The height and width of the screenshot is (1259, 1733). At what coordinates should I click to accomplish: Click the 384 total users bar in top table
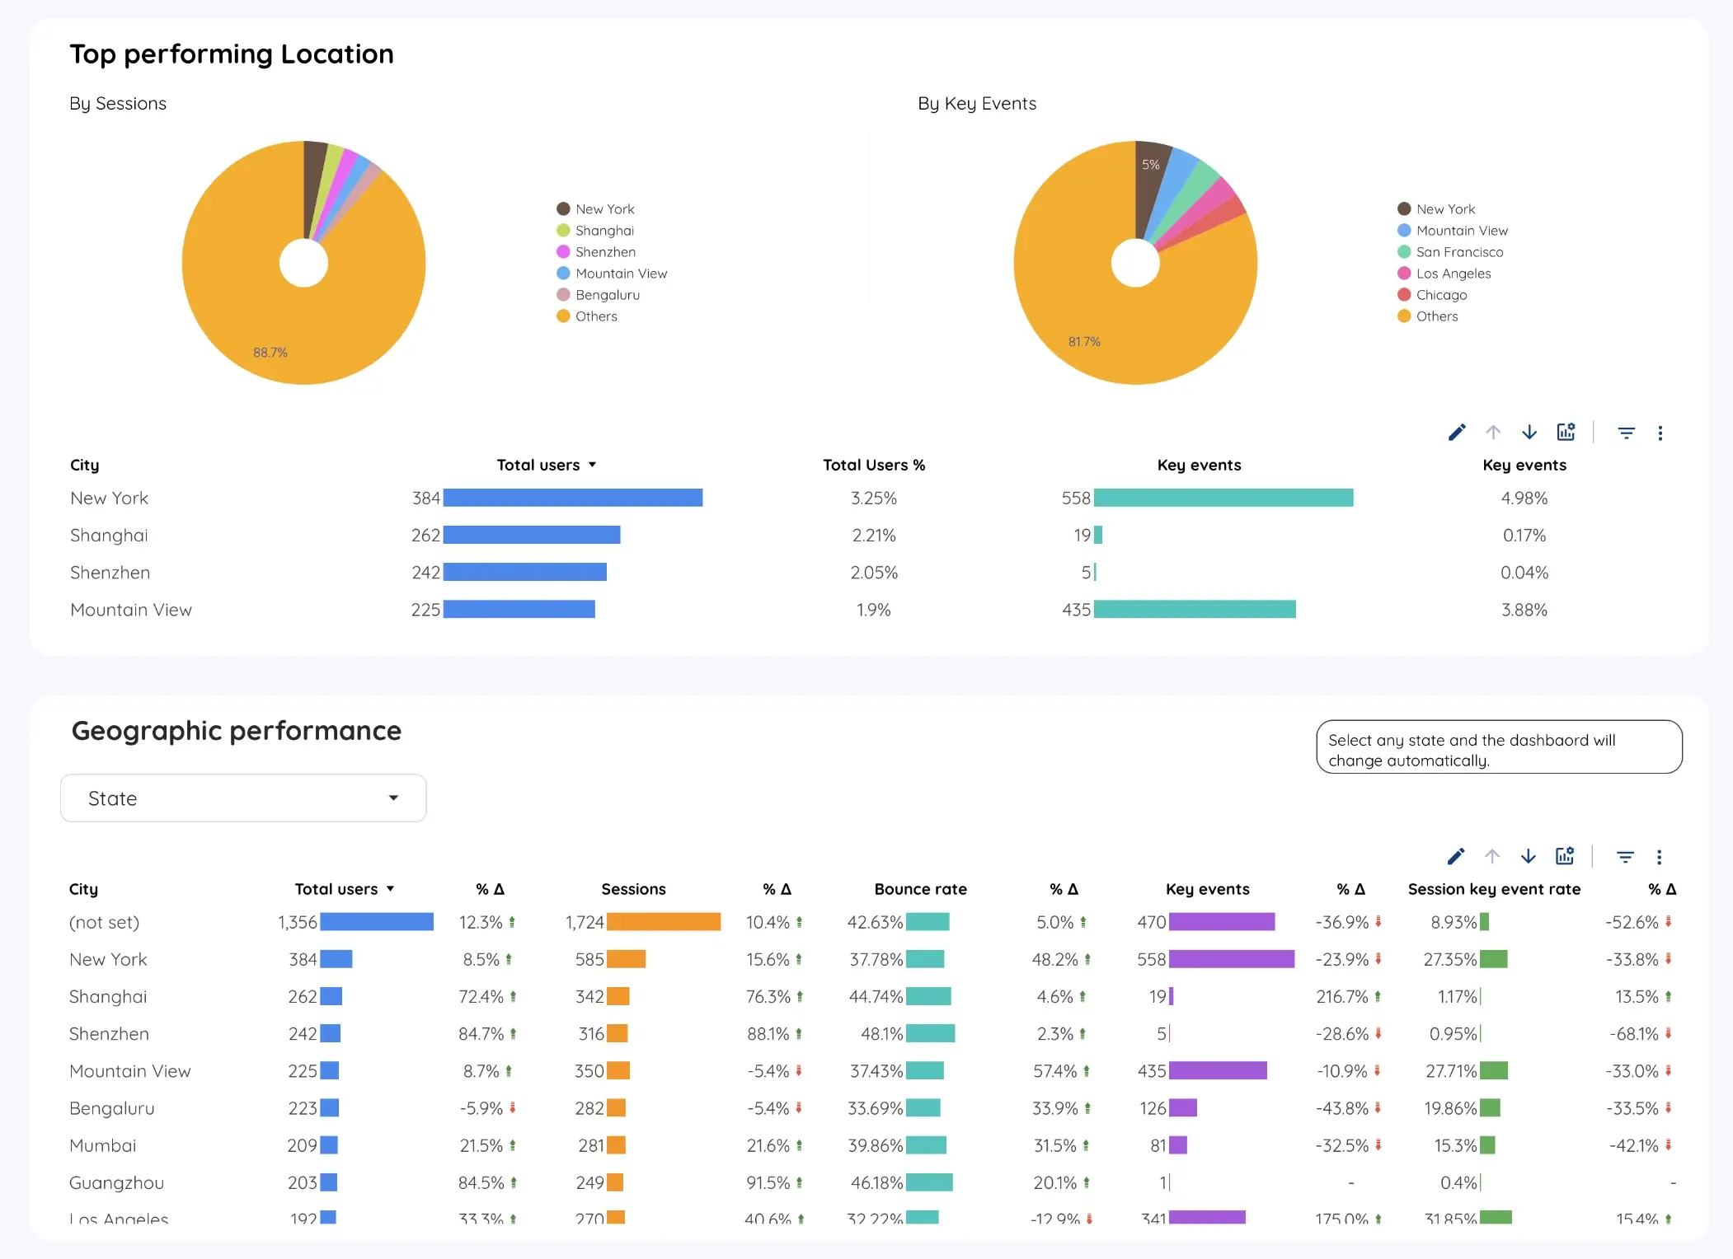click(x=573, y=498)
